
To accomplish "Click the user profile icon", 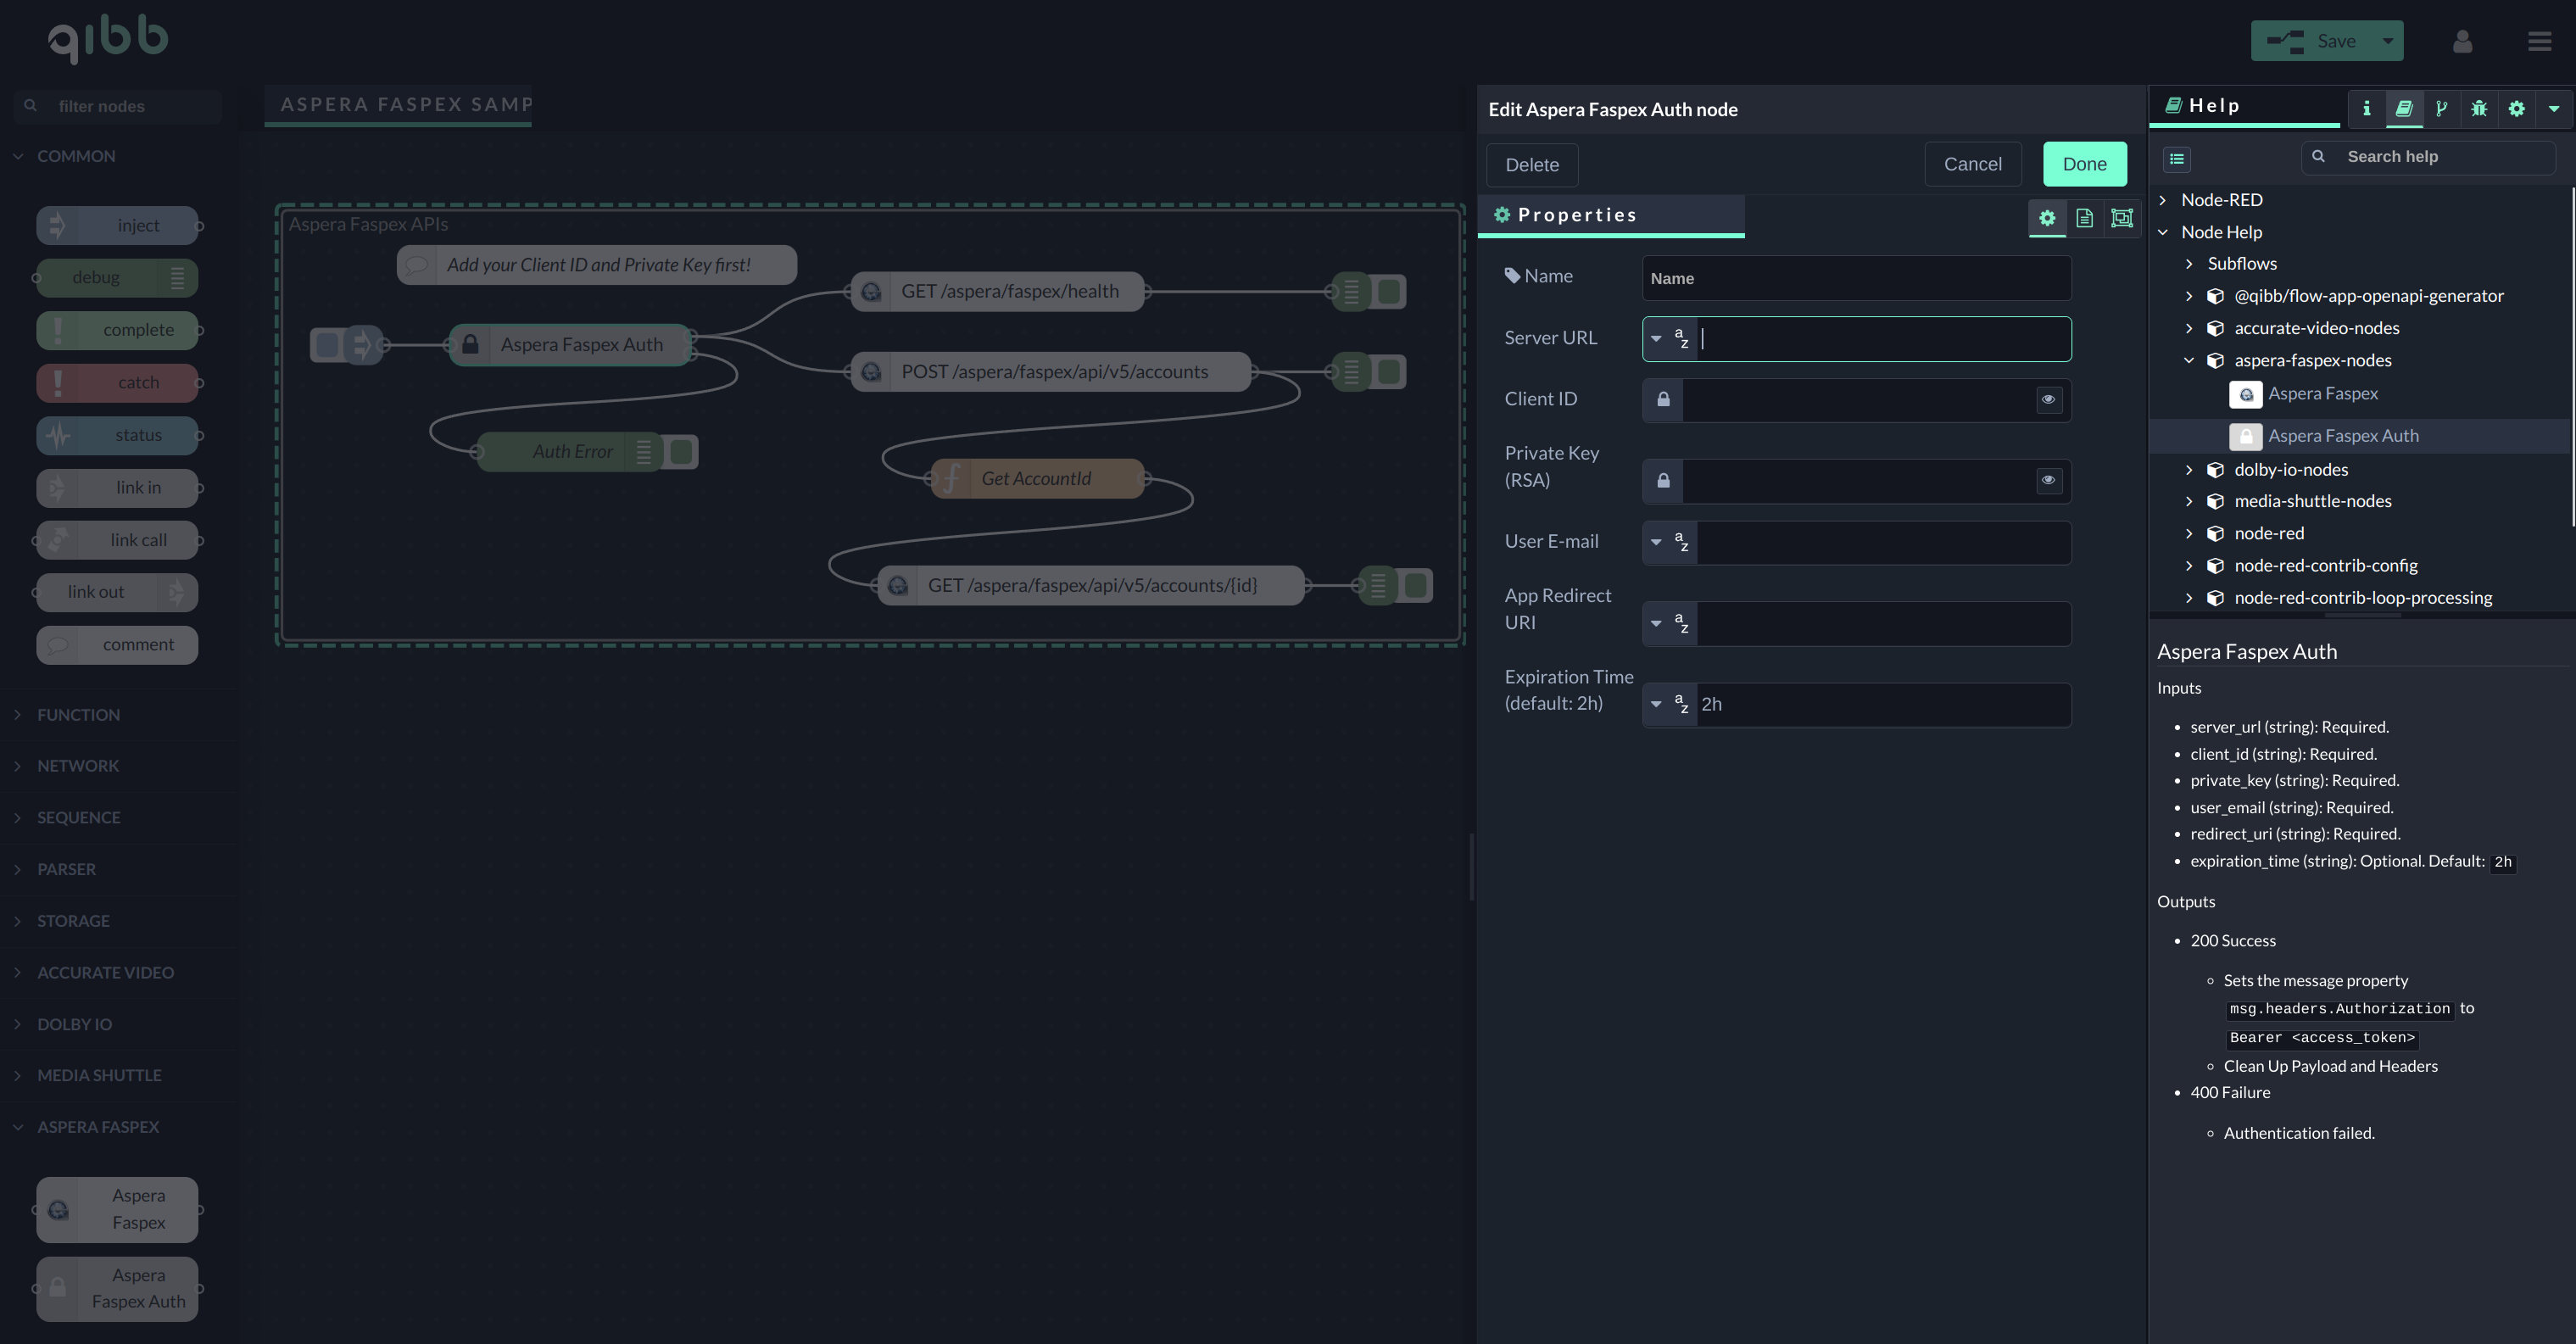I will [x=2462, y=41].
